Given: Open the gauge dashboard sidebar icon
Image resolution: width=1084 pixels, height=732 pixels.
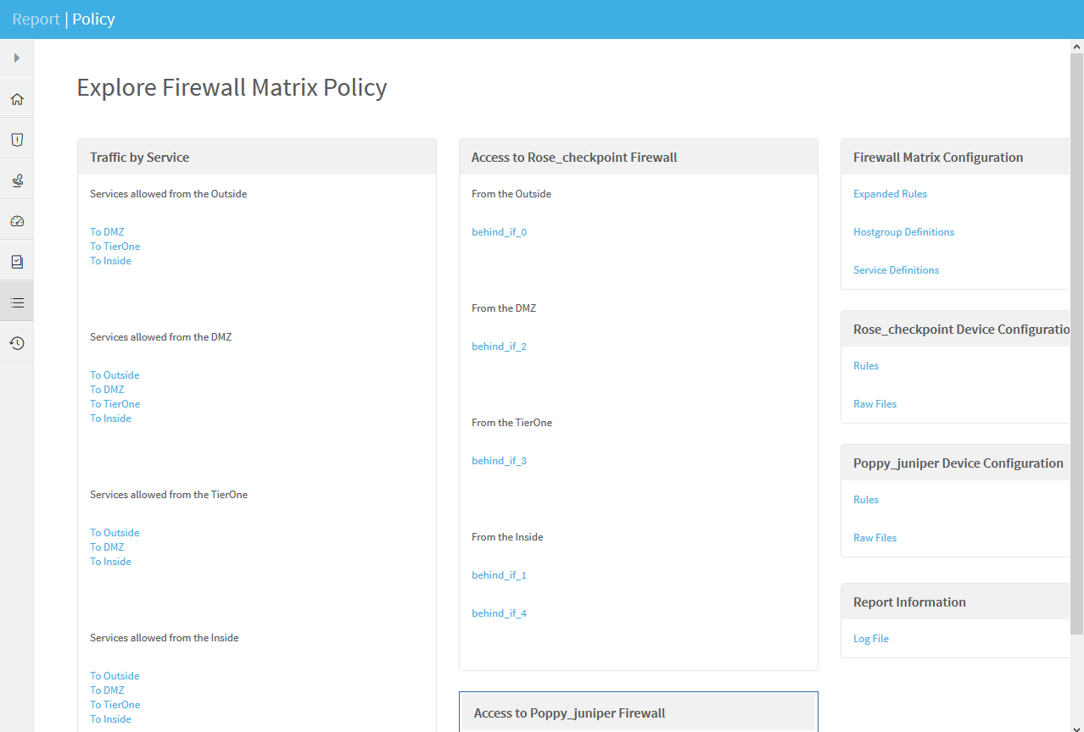Looking at the screenshot, I should (x=17, y=221).
